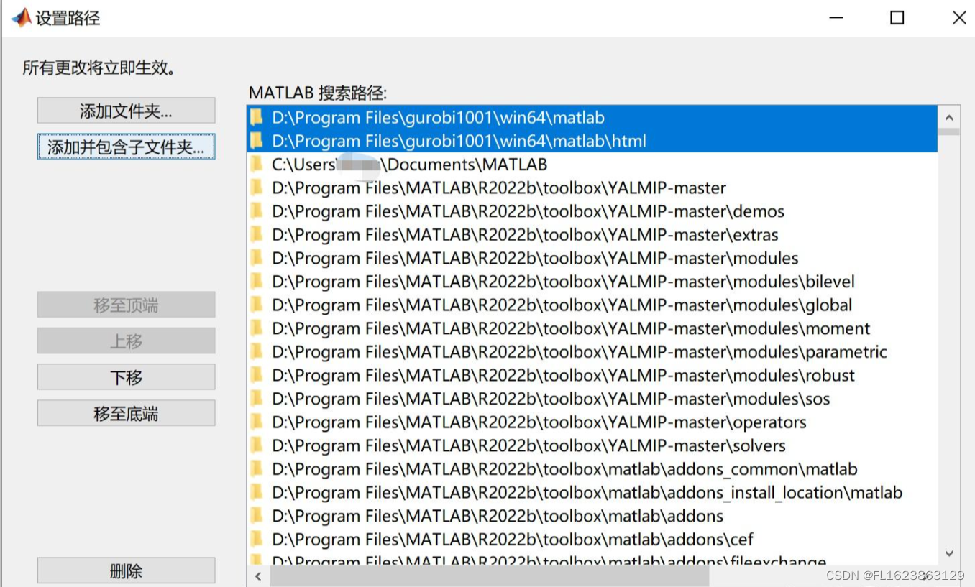Click folder icon beside YALMIP-master\solvers path
The width and height of the screenshot is (975, 587).
coord(257,446)
